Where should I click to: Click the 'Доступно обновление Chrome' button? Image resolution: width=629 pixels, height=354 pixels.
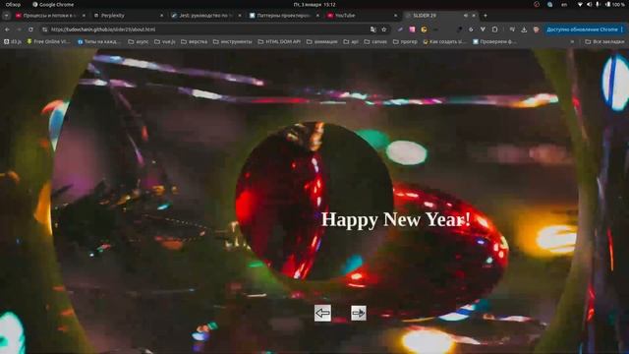point(585,29)
